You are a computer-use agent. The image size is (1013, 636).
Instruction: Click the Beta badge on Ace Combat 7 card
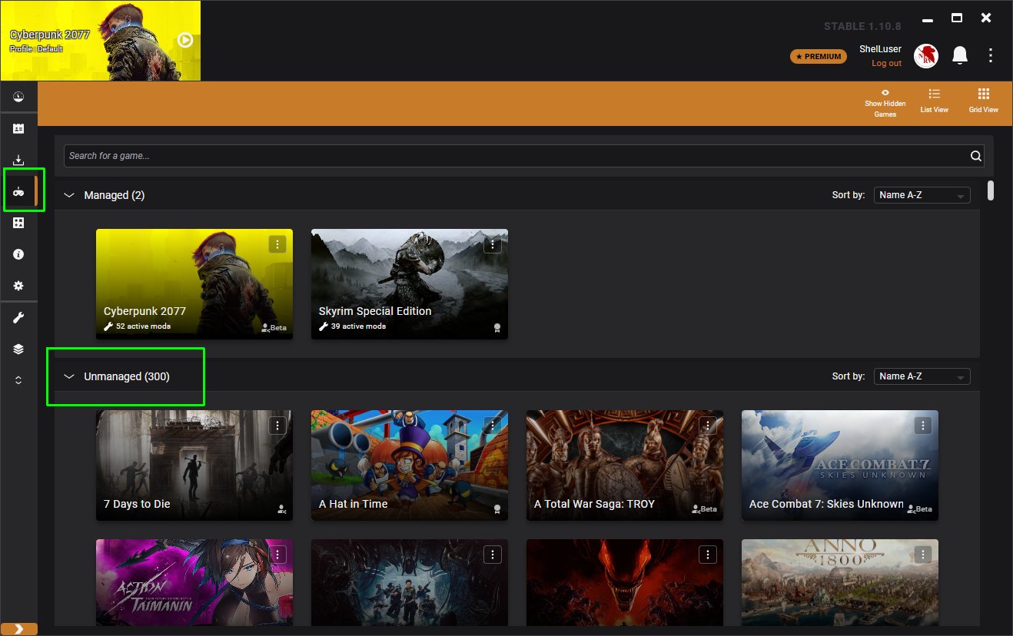click(x=919, y=508)
